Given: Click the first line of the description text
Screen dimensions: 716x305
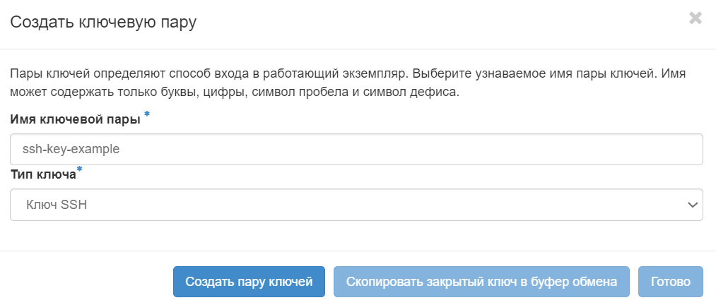Looking at the screenshot, I should point(348,73).
